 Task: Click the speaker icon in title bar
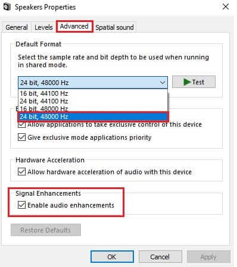(7, 7)
